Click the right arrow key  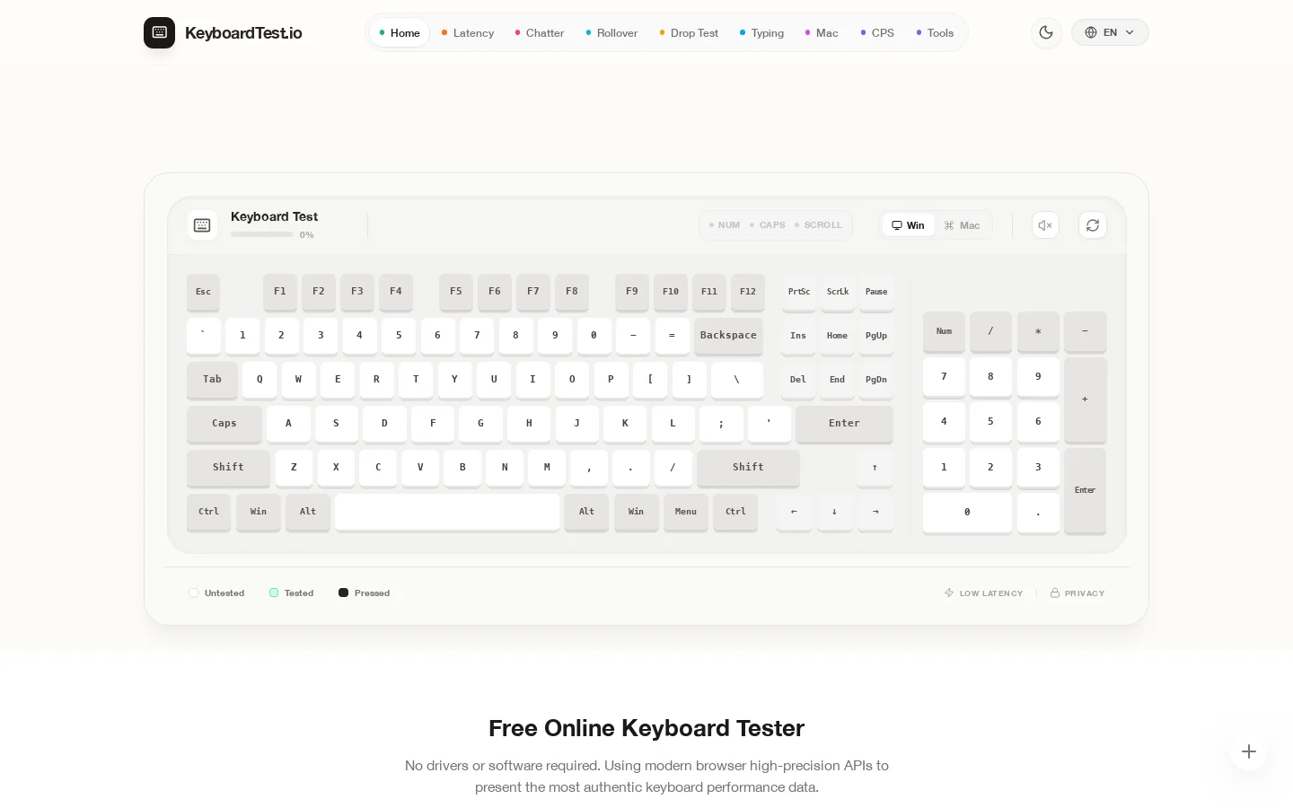click(875, 511)
